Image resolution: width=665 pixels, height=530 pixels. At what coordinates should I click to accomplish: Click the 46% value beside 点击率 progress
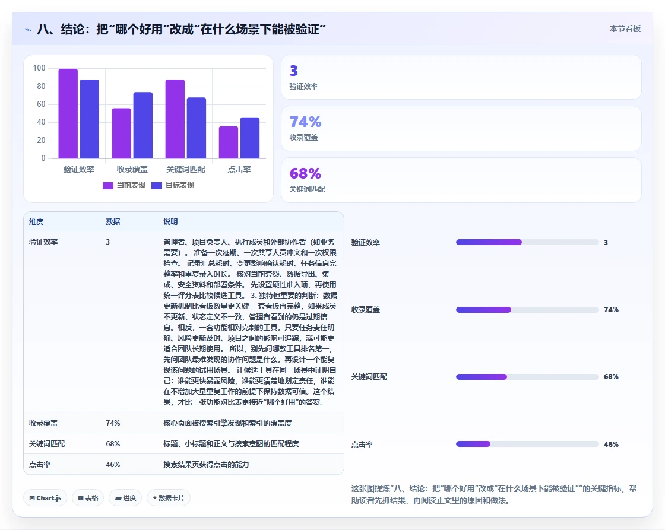pos(611,445)
